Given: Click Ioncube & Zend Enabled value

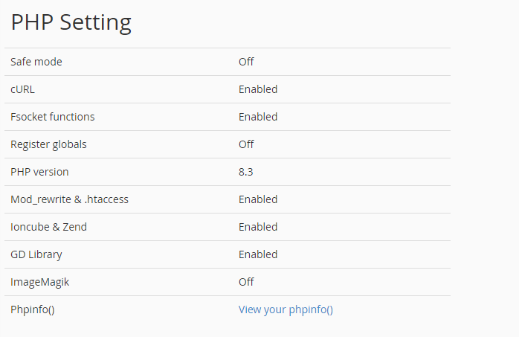Looking at the screenshot, I should tap(258, 227).
